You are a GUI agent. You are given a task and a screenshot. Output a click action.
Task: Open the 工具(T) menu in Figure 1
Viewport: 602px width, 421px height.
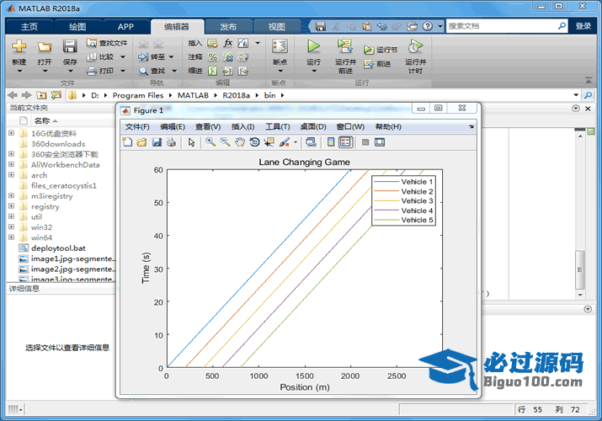click(x=278, y=126)
